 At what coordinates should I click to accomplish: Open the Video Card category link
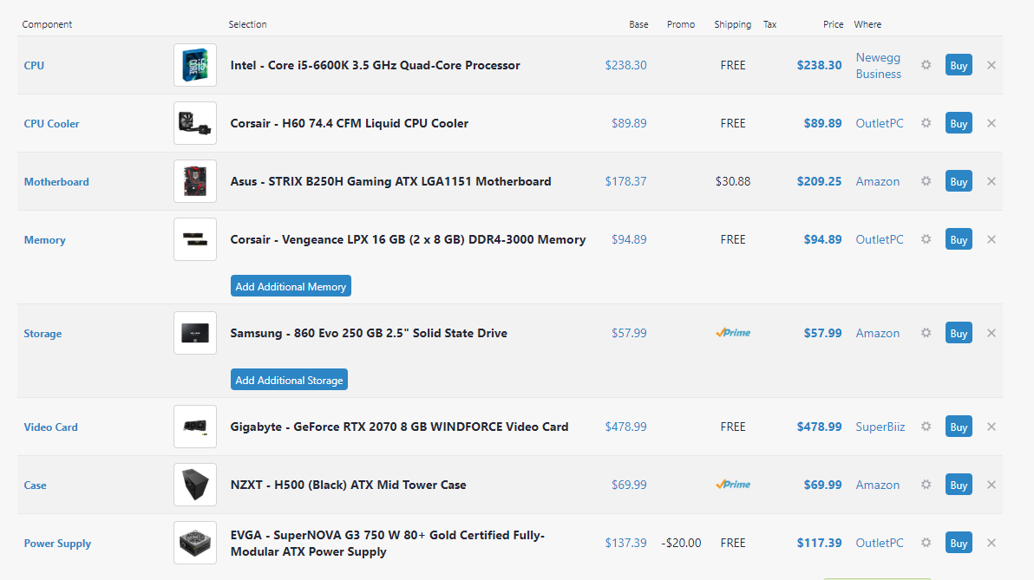(51, 427)
